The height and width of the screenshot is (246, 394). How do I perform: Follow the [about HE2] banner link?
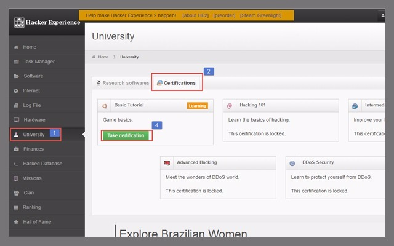pyautogui.click(x=196, y=15)
